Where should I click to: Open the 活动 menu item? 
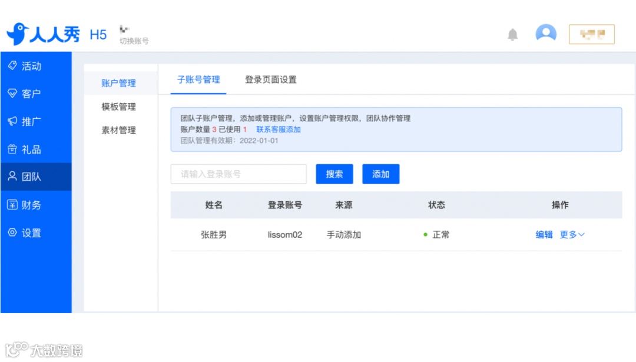pyautogui.click(x=36, y=66)
